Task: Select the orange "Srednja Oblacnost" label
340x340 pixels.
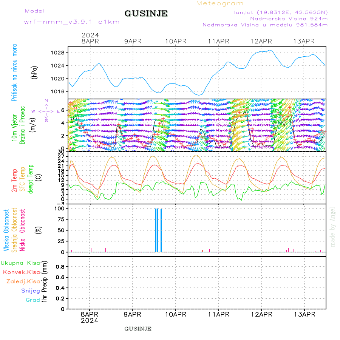Action: 14,230
